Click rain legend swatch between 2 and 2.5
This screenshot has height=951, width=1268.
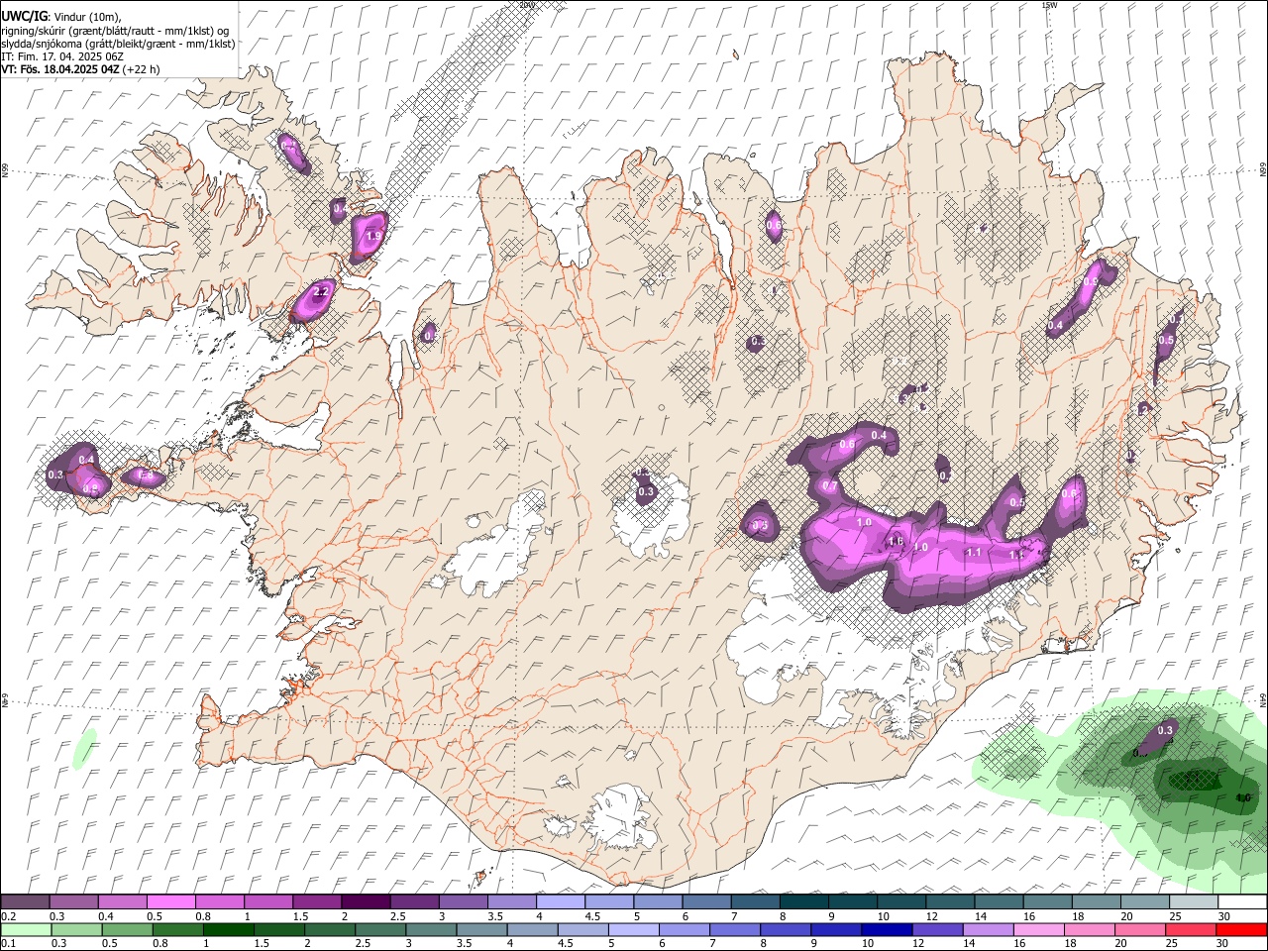point(330,930)
